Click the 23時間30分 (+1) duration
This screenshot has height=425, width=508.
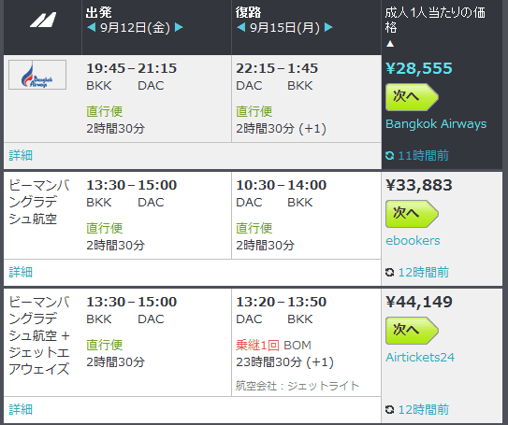coord(284,362)
